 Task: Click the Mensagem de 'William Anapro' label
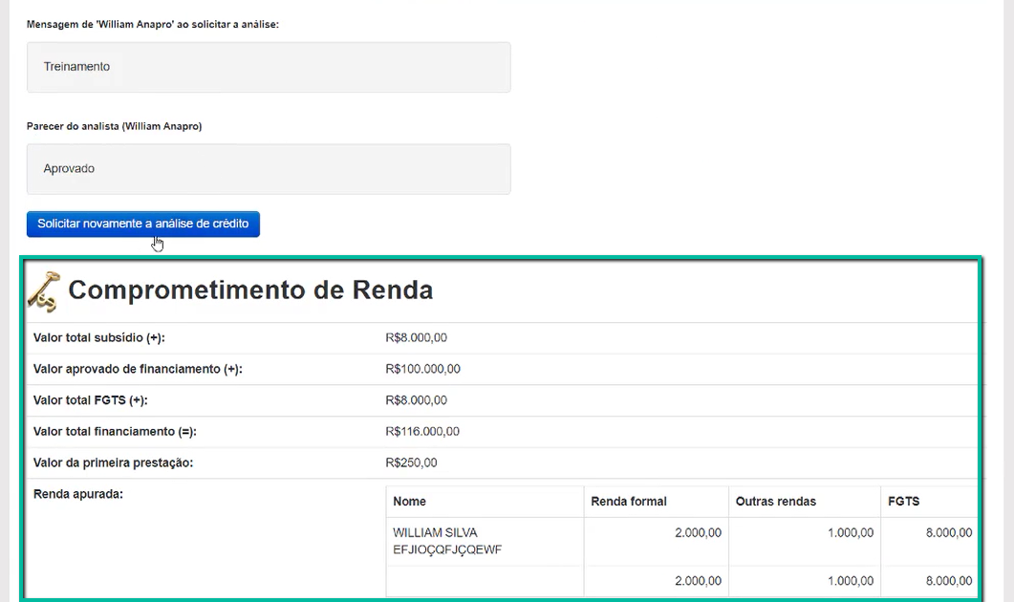pos(153,24)
